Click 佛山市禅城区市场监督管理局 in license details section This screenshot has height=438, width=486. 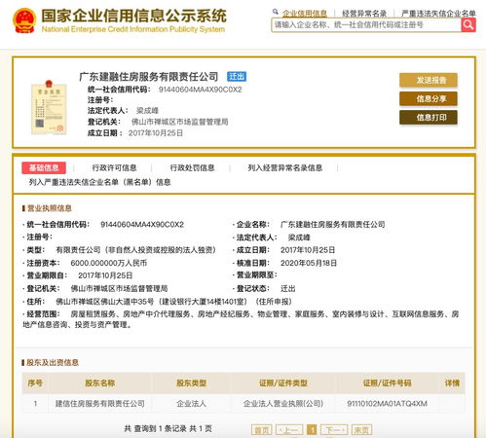119,288
